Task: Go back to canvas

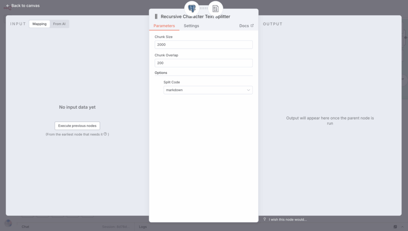Action: [x=25, y=6]
